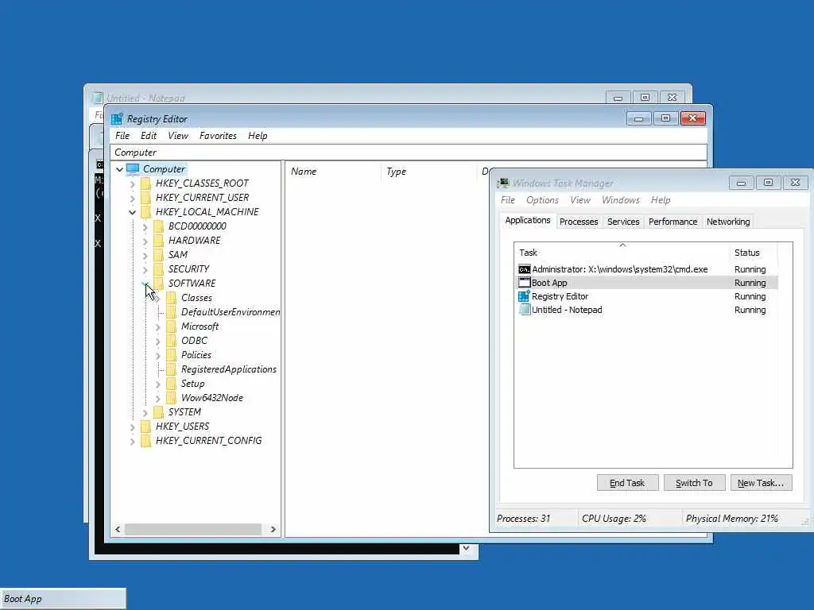Open the Registry Editor Edit menu
Screen dimensions: 814x610
[x=149, y=136]
